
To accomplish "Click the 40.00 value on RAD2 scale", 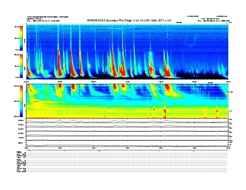I will coord(17,27).
